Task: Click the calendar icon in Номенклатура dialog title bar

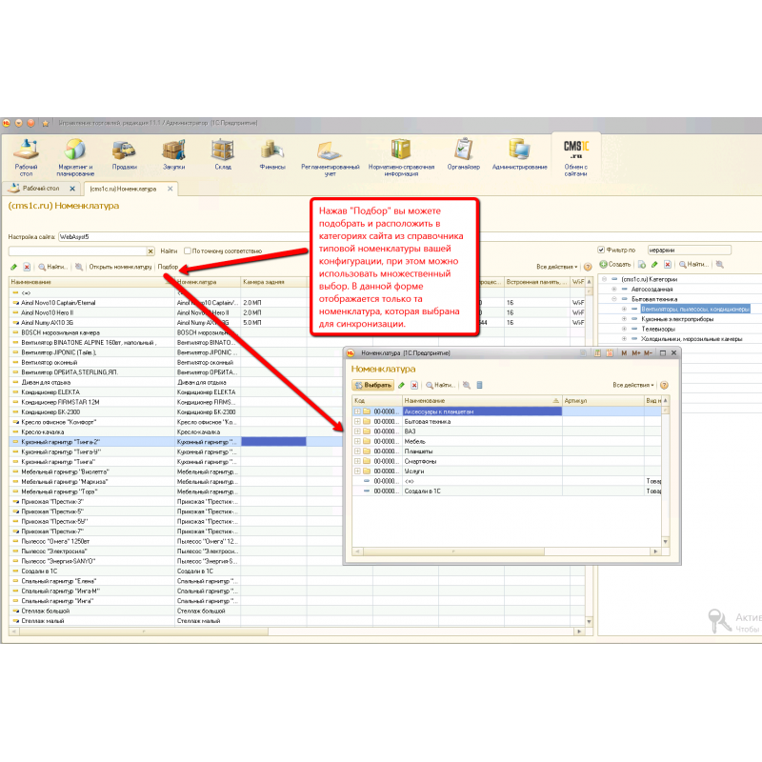Action: 610,353
